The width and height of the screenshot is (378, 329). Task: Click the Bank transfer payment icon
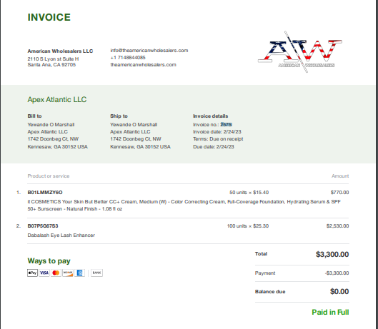pos(96,273)
